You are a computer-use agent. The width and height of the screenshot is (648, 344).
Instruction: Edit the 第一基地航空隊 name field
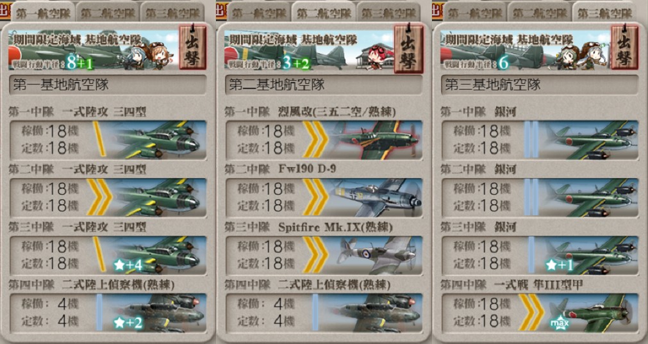(108, 85)
